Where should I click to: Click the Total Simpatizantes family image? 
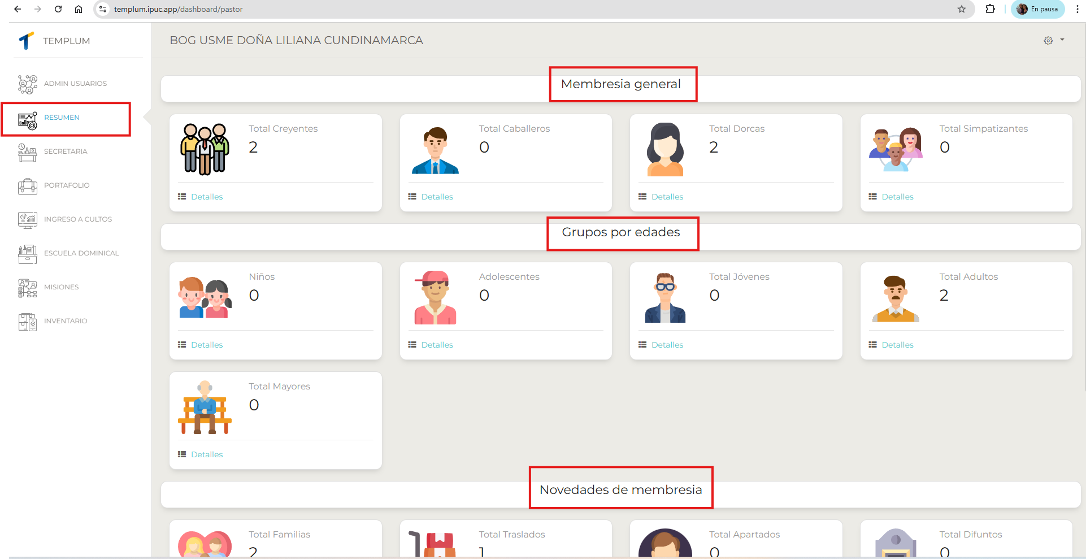(x=896, y=150)
